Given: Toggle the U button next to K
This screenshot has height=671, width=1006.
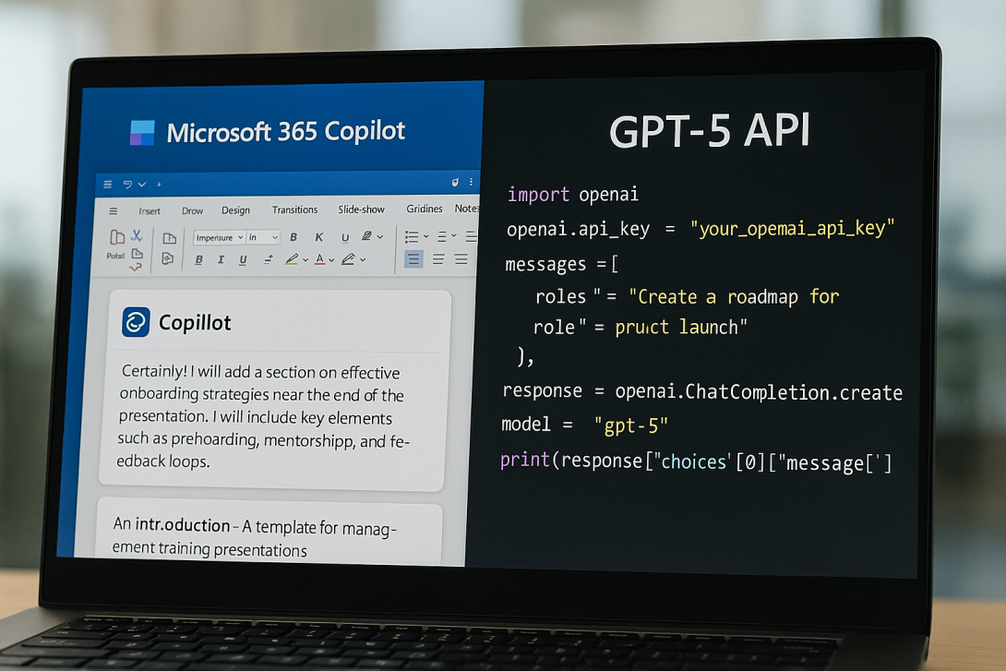Looking at the screenshot, I should [345, 237].
